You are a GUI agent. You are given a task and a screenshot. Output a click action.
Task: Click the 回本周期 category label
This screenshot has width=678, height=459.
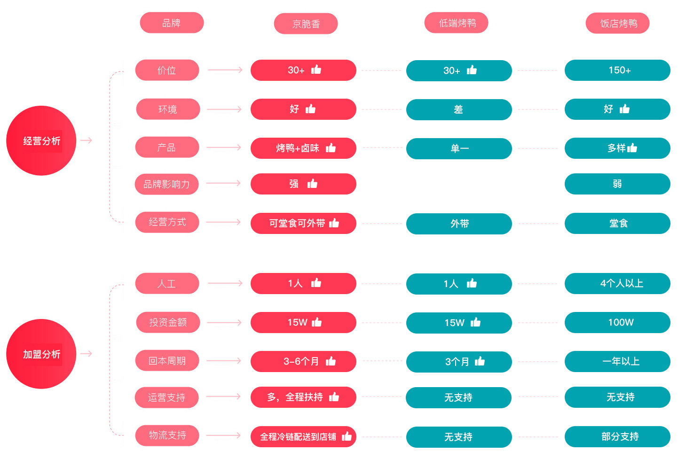click(167, 361)
